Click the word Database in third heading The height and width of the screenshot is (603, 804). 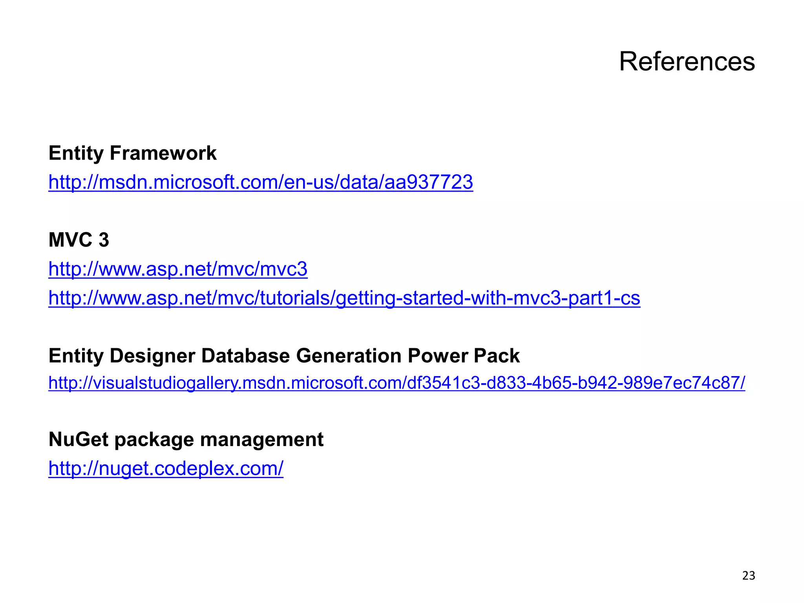pos(246,356)
